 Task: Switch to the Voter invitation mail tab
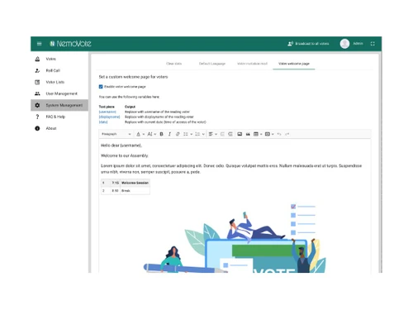click(x=252, y=64)
